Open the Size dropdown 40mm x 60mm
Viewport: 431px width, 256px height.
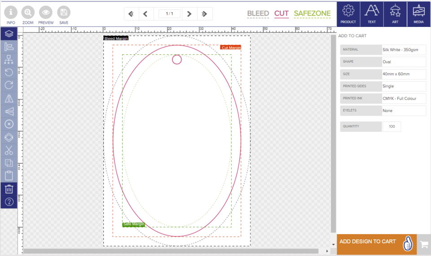click(404, 74)
